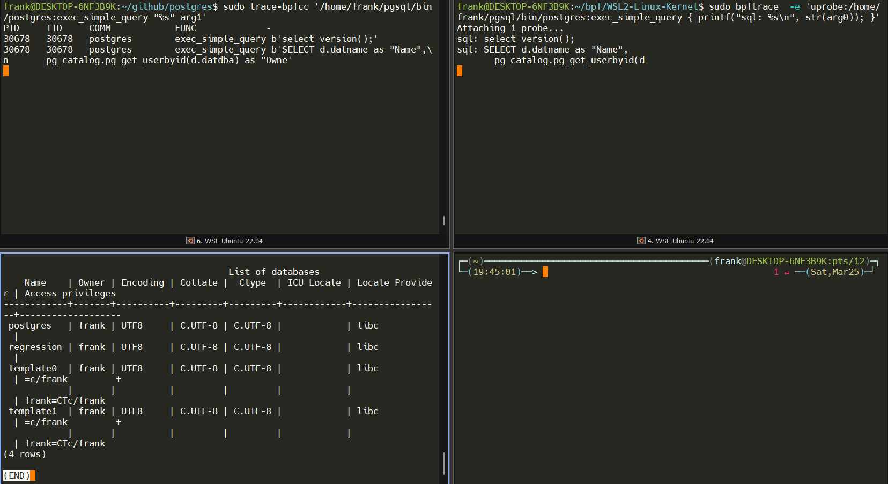Screen dimensions: 888x484
Task: Click the scrollbar thumb in the trace-bpfcc pane
Action: point(444,220)
